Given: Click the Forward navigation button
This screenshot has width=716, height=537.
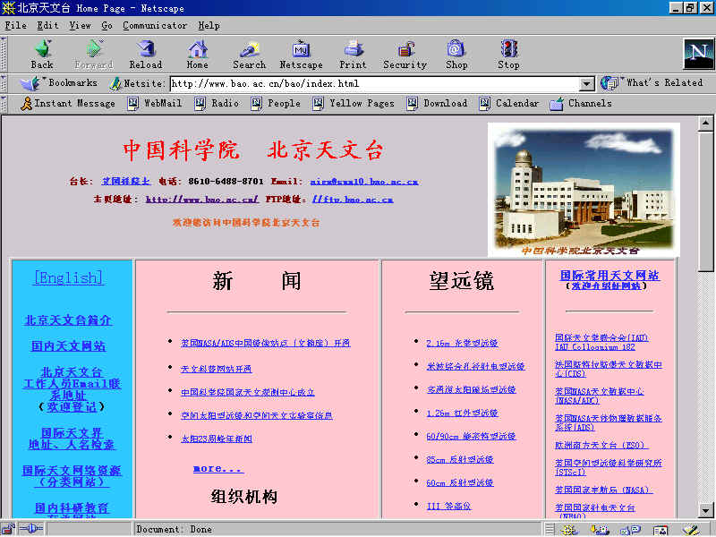Looking at the screenshot, I should 94,55.
